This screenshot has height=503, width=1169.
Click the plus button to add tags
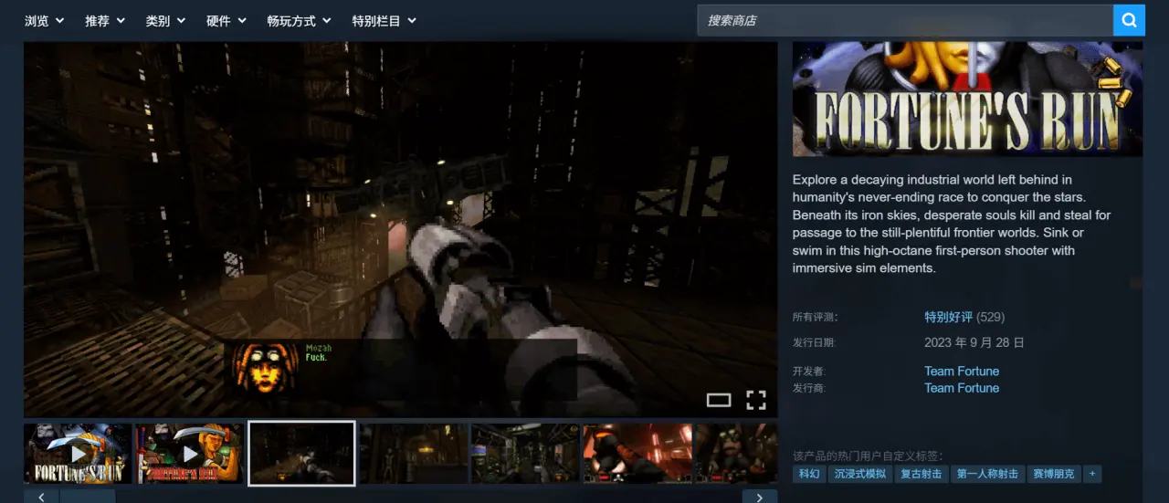(1091, 474)
